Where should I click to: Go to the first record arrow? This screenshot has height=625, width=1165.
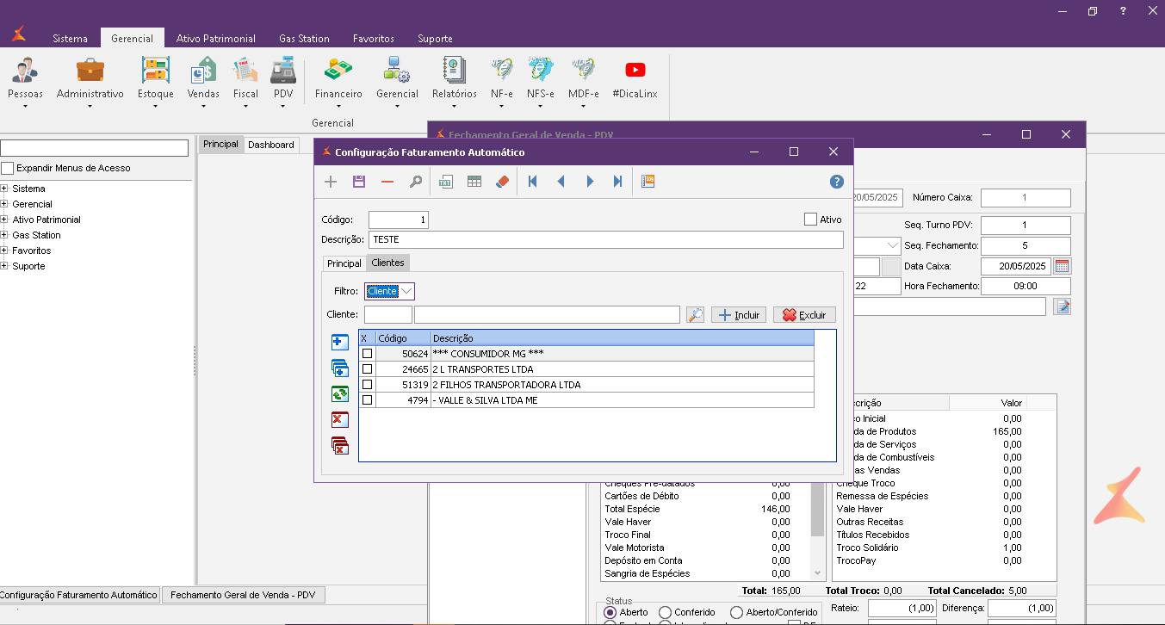pyautogui.click(x=533, y=182)
